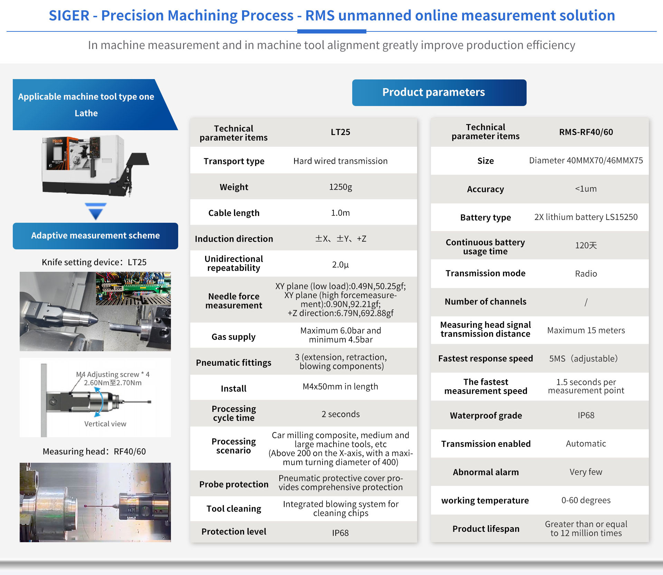Viewport: 663px width, 575px height.
Task: Select '2X lithium battery LS15250' value
Action: (x=586, y=217)
